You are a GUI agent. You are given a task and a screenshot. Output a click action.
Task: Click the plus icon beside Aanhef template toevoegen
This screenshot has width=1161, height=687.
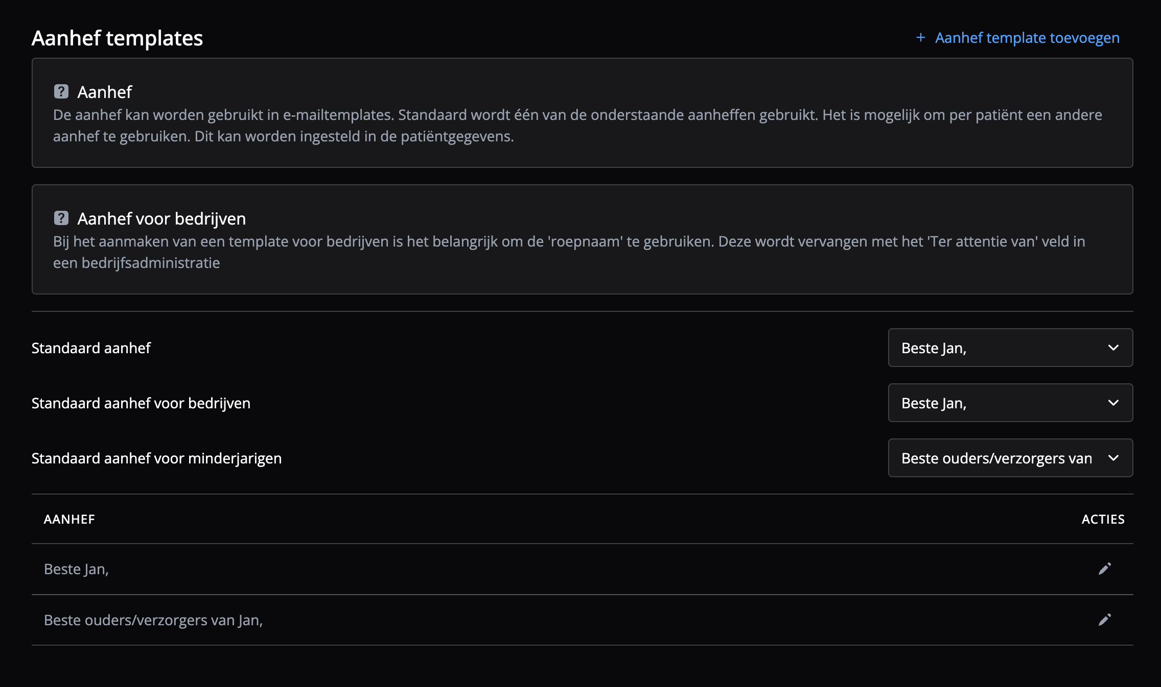920,38
